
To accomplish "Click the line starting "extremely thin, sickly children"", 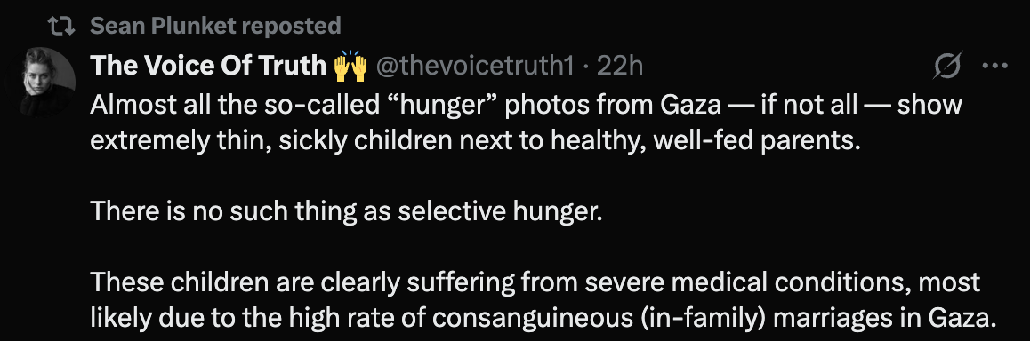I will coord(475,140).
